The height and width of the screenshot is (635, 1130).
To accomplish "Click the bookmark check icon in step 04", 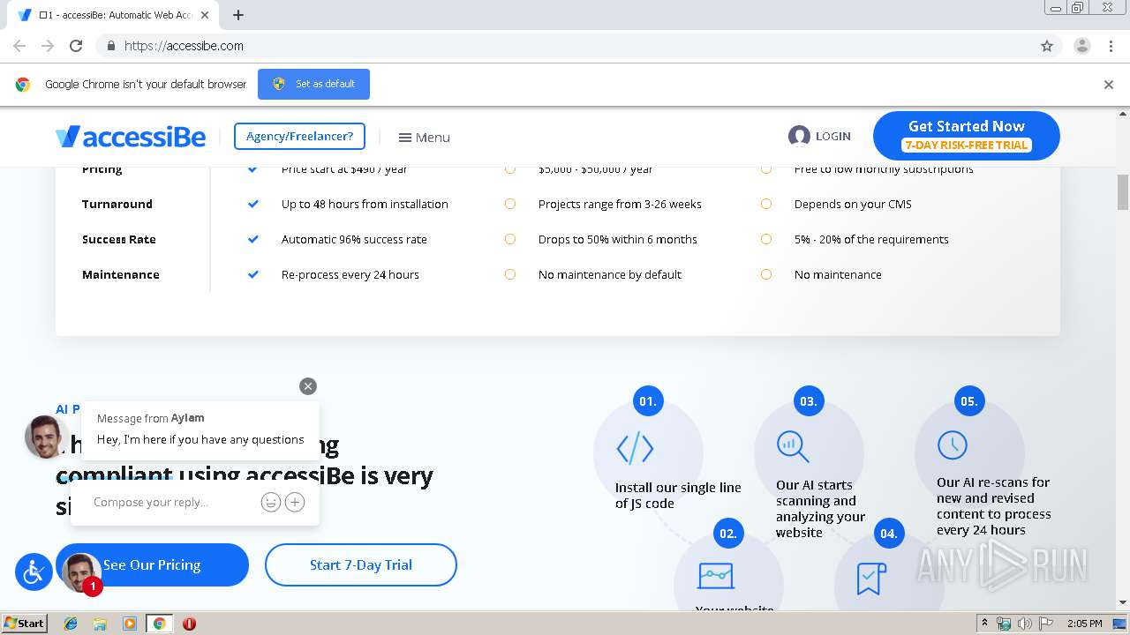I will [x=871, y=579].
